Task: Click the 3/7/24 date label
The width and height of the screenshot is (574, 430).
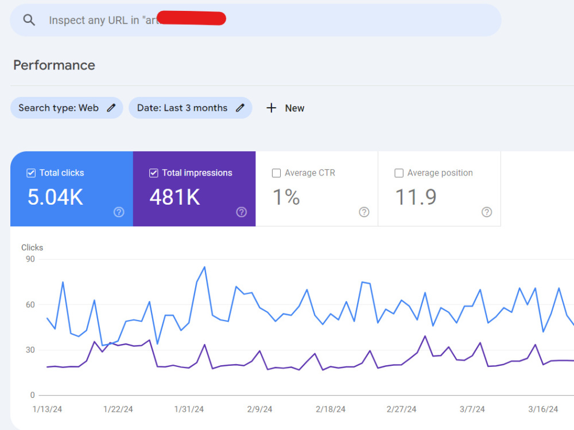Action: click(472, 409)
